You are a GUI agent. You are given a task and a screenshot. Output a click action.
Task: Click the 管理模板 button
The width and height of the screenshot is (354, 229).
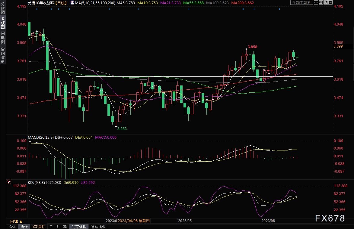click(98, 227)
